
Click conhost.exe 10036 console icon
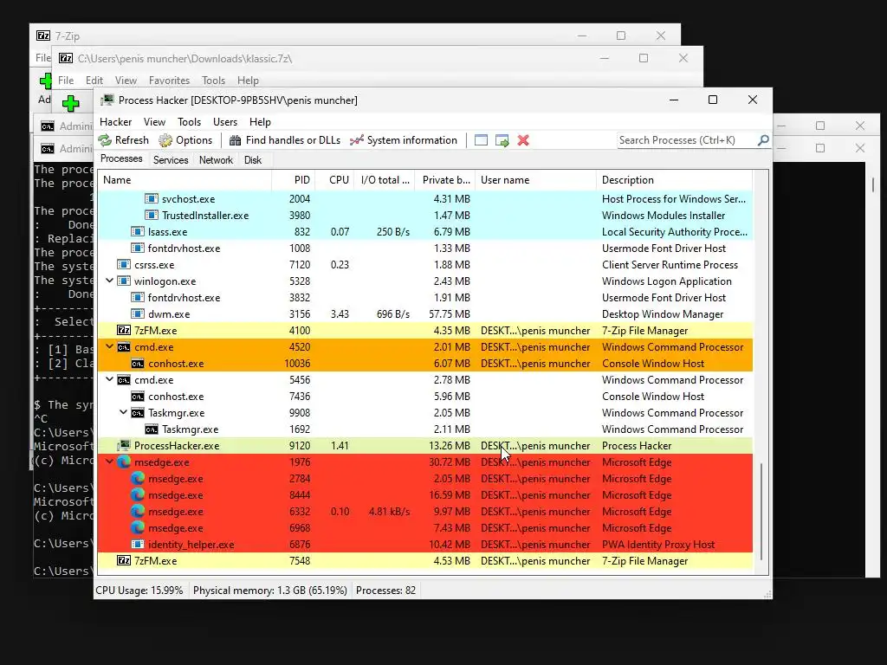[x=138, y=363]
